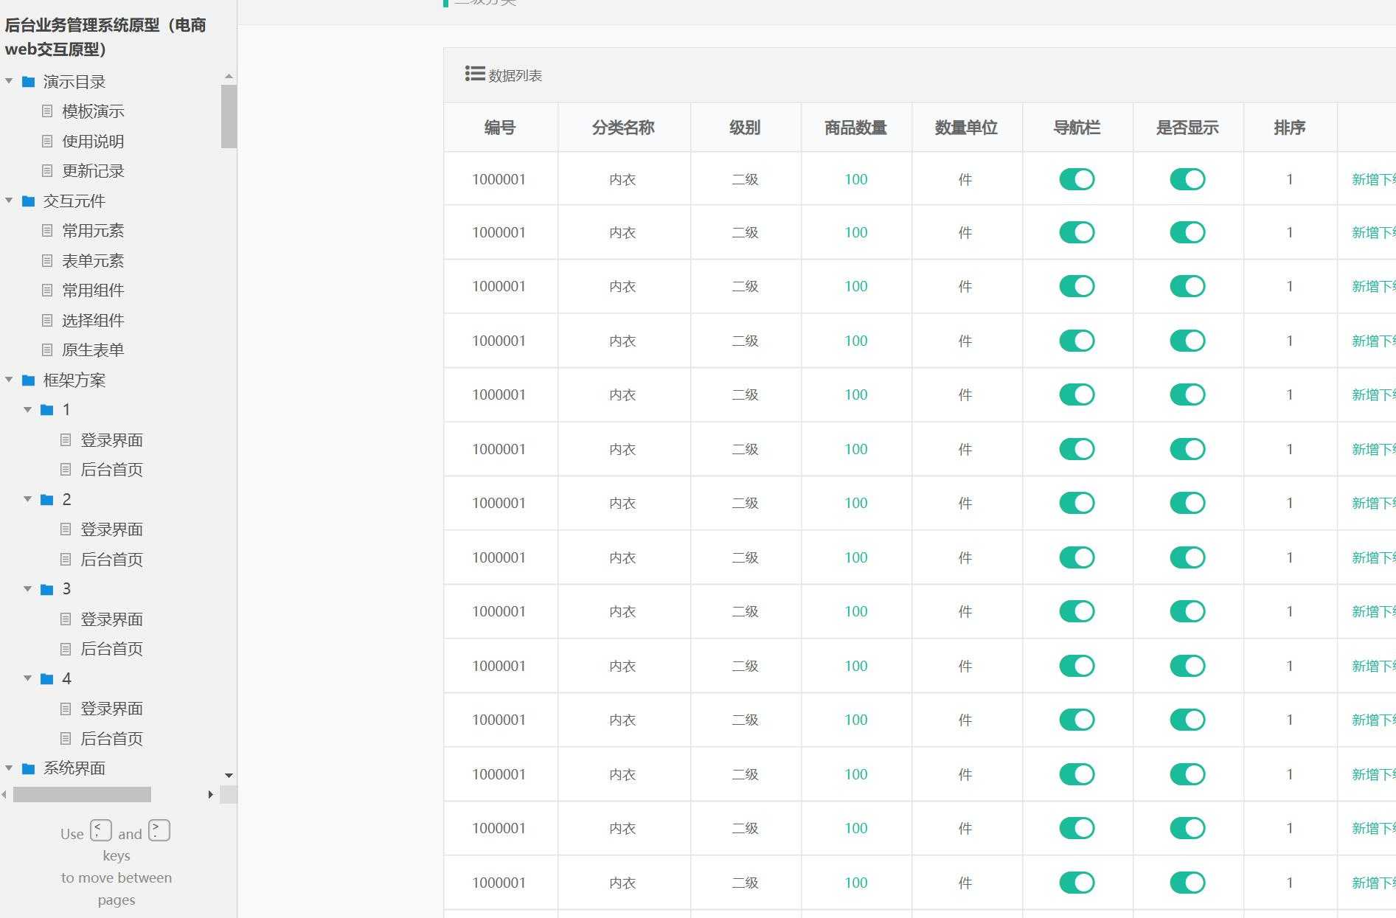This screenshot has height=918, width=1396.
Task: Turn off 是否显示 for the first row
Action: coord(1187,178)
